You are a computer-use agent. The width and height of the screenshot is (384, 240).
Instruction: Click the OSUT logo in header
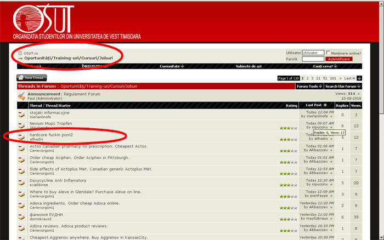point(43,18)
